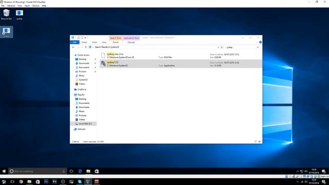Open the Store from the guest taskbar

coord(97,171)
